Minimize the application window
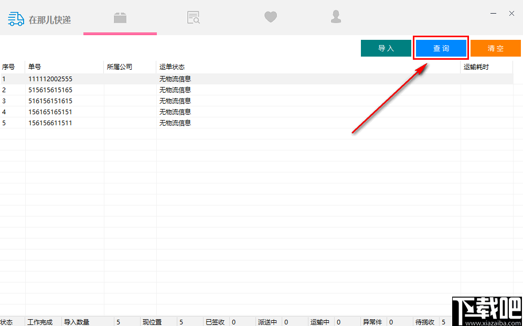The width and height of the screenshot is (523, 326). point(494,14)
